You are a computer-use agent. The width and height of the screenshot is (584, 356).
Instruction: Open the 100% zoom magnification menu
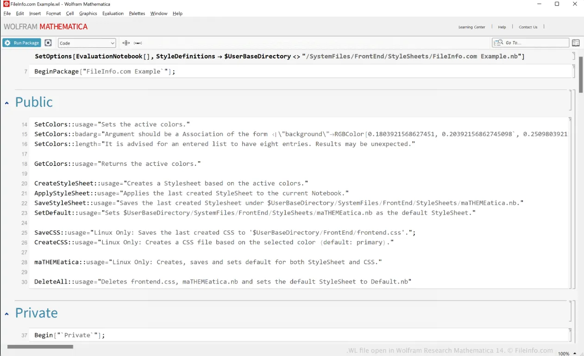(x=566, y=353)
